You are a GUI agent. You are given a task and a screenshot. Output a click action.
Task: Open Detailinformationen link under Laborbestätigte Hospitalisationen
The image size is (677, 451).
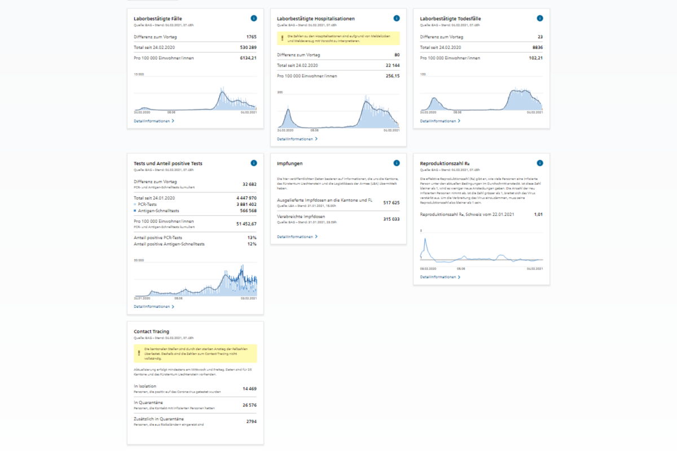[297, 139]
